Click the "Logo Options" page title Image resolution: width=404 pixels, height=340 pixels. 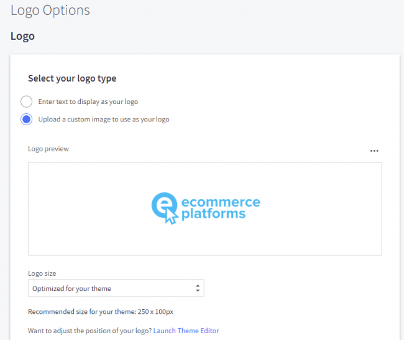50,10
